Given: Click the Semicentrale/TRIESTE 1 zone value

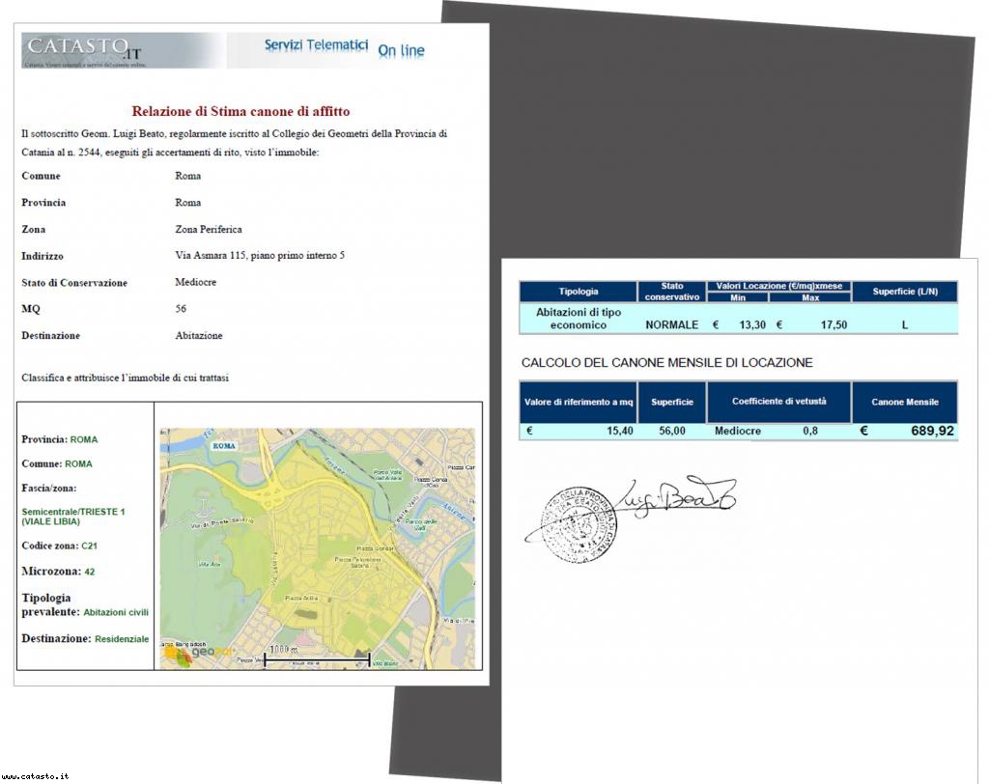Looking at the screenshot, I should (72, 517).
